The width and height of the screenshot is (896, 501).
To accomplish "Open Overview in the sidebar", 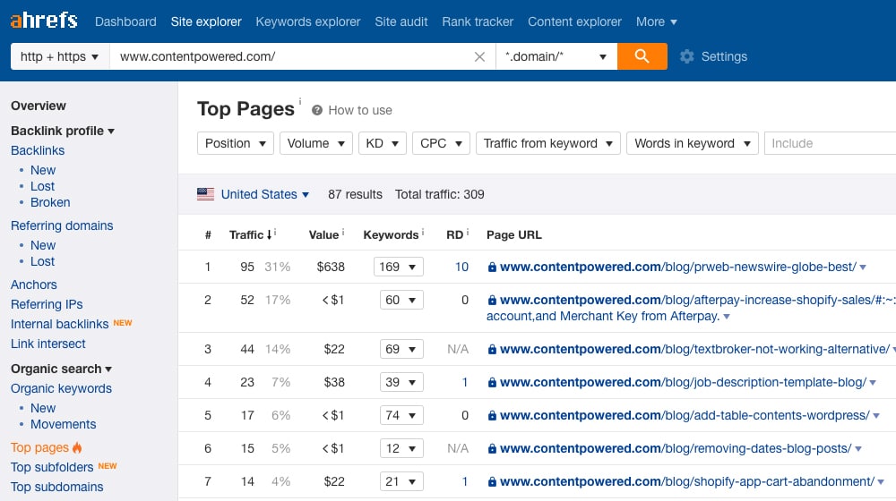I will pos(39,106).
